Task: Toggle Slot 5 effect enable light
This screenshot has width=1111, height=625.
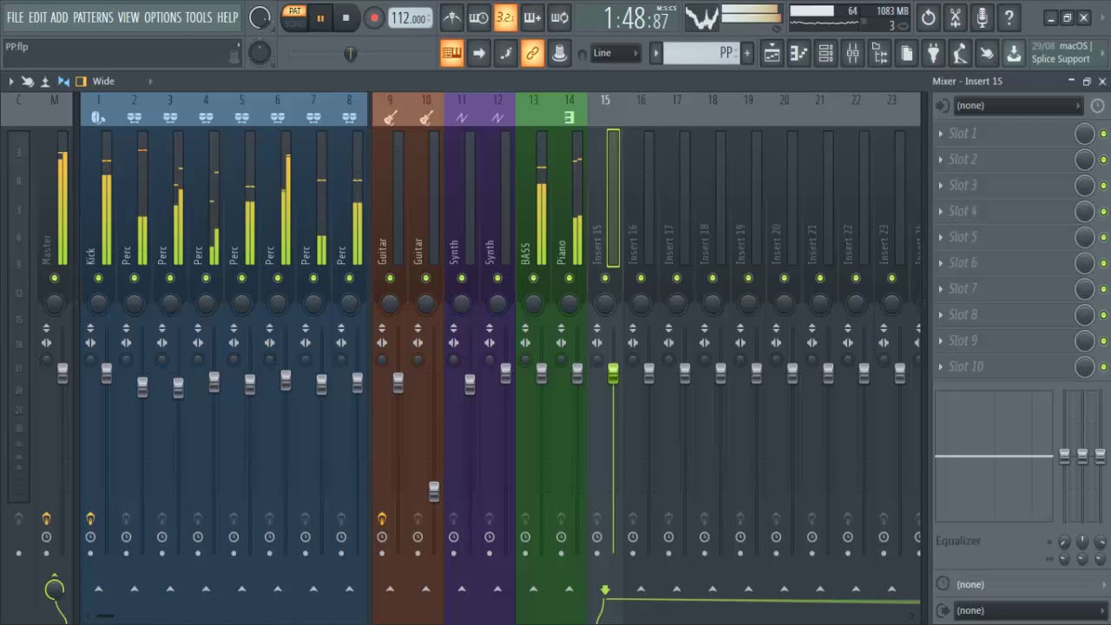Action: click(x=1103, y=237)
